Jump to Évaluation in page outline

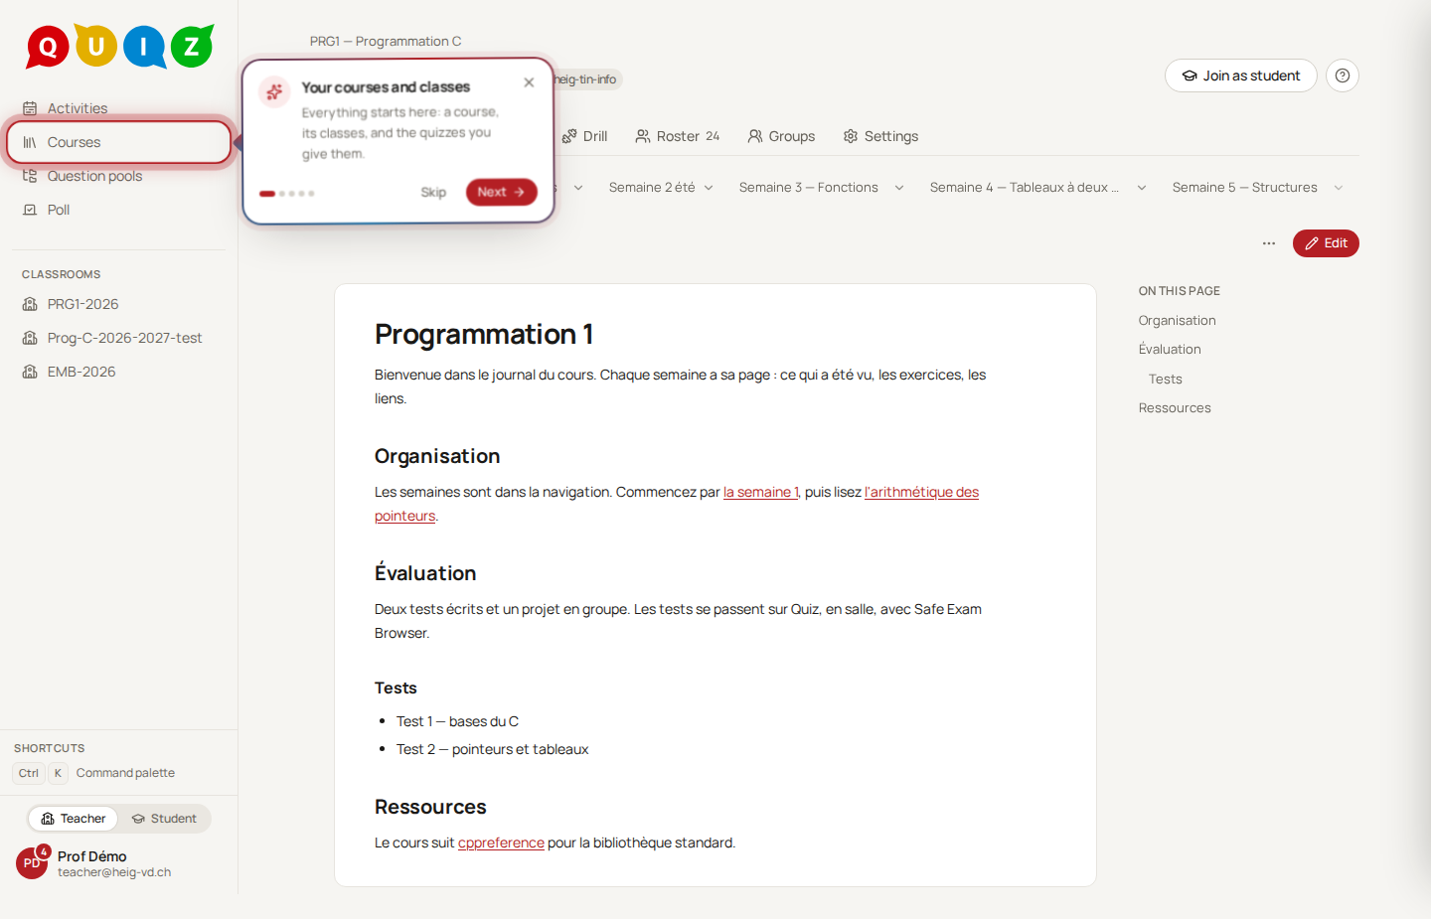[1170, 350]
